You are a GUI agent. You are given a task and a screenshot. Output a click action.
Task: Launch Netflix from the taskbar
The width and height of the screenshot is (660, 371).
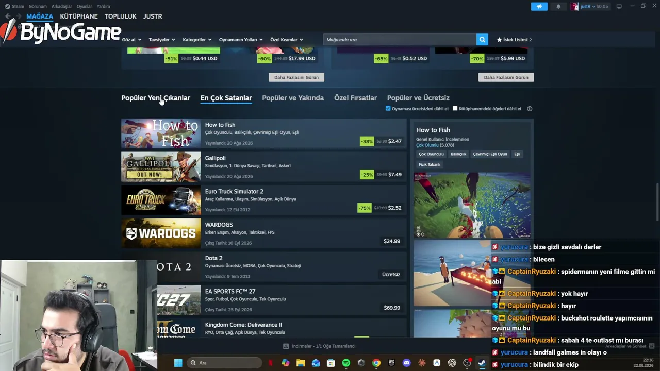(270, 363)
